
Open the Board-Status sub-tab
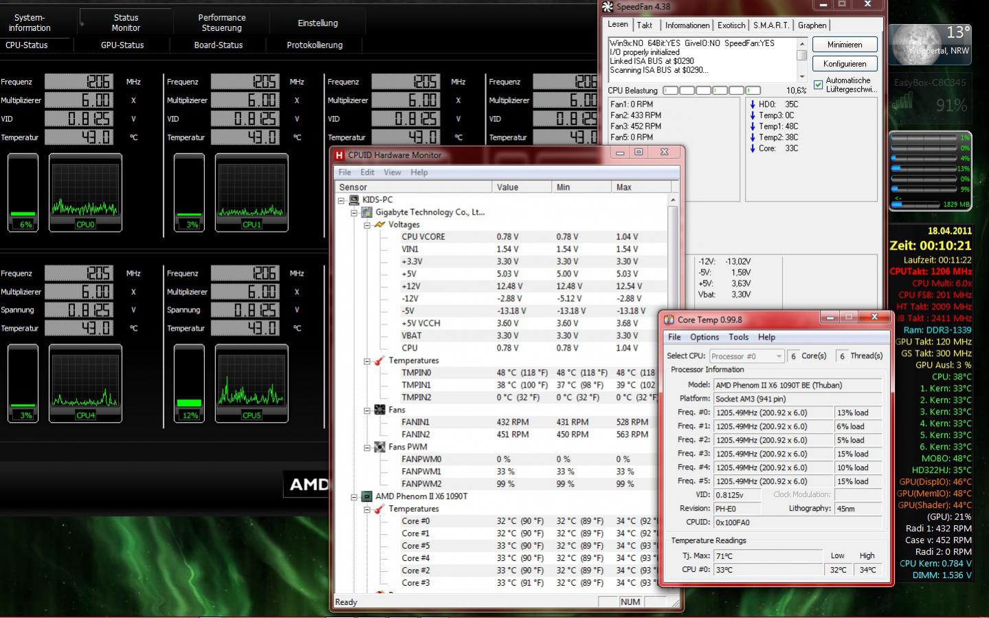(219, 45)
